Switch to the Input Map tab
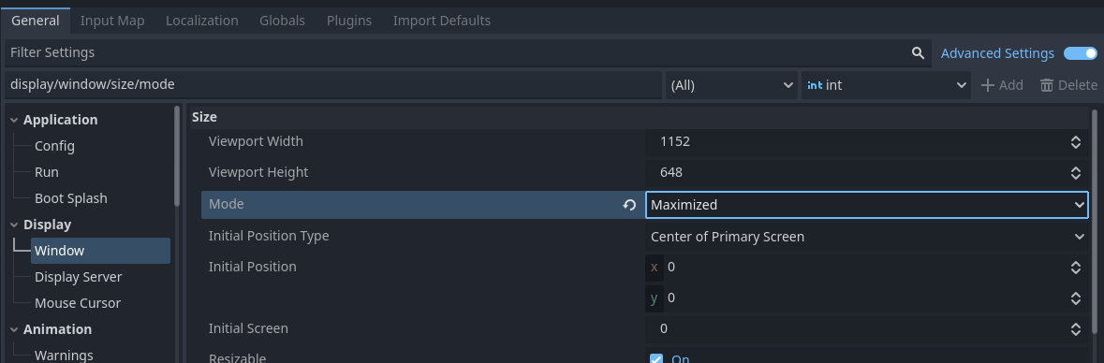This screenshot has width=1104, height=363. pos(112,21)
